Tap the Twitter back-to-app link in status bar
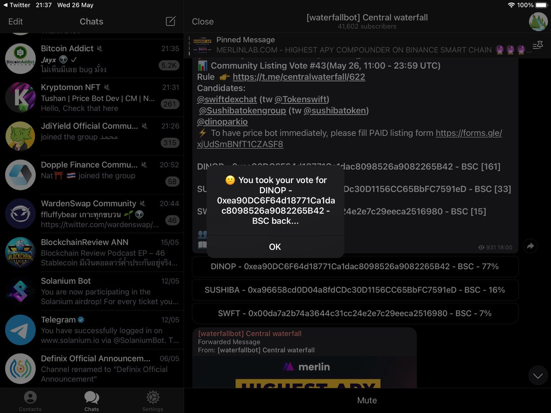551x413 pixels. pos(16,5)
